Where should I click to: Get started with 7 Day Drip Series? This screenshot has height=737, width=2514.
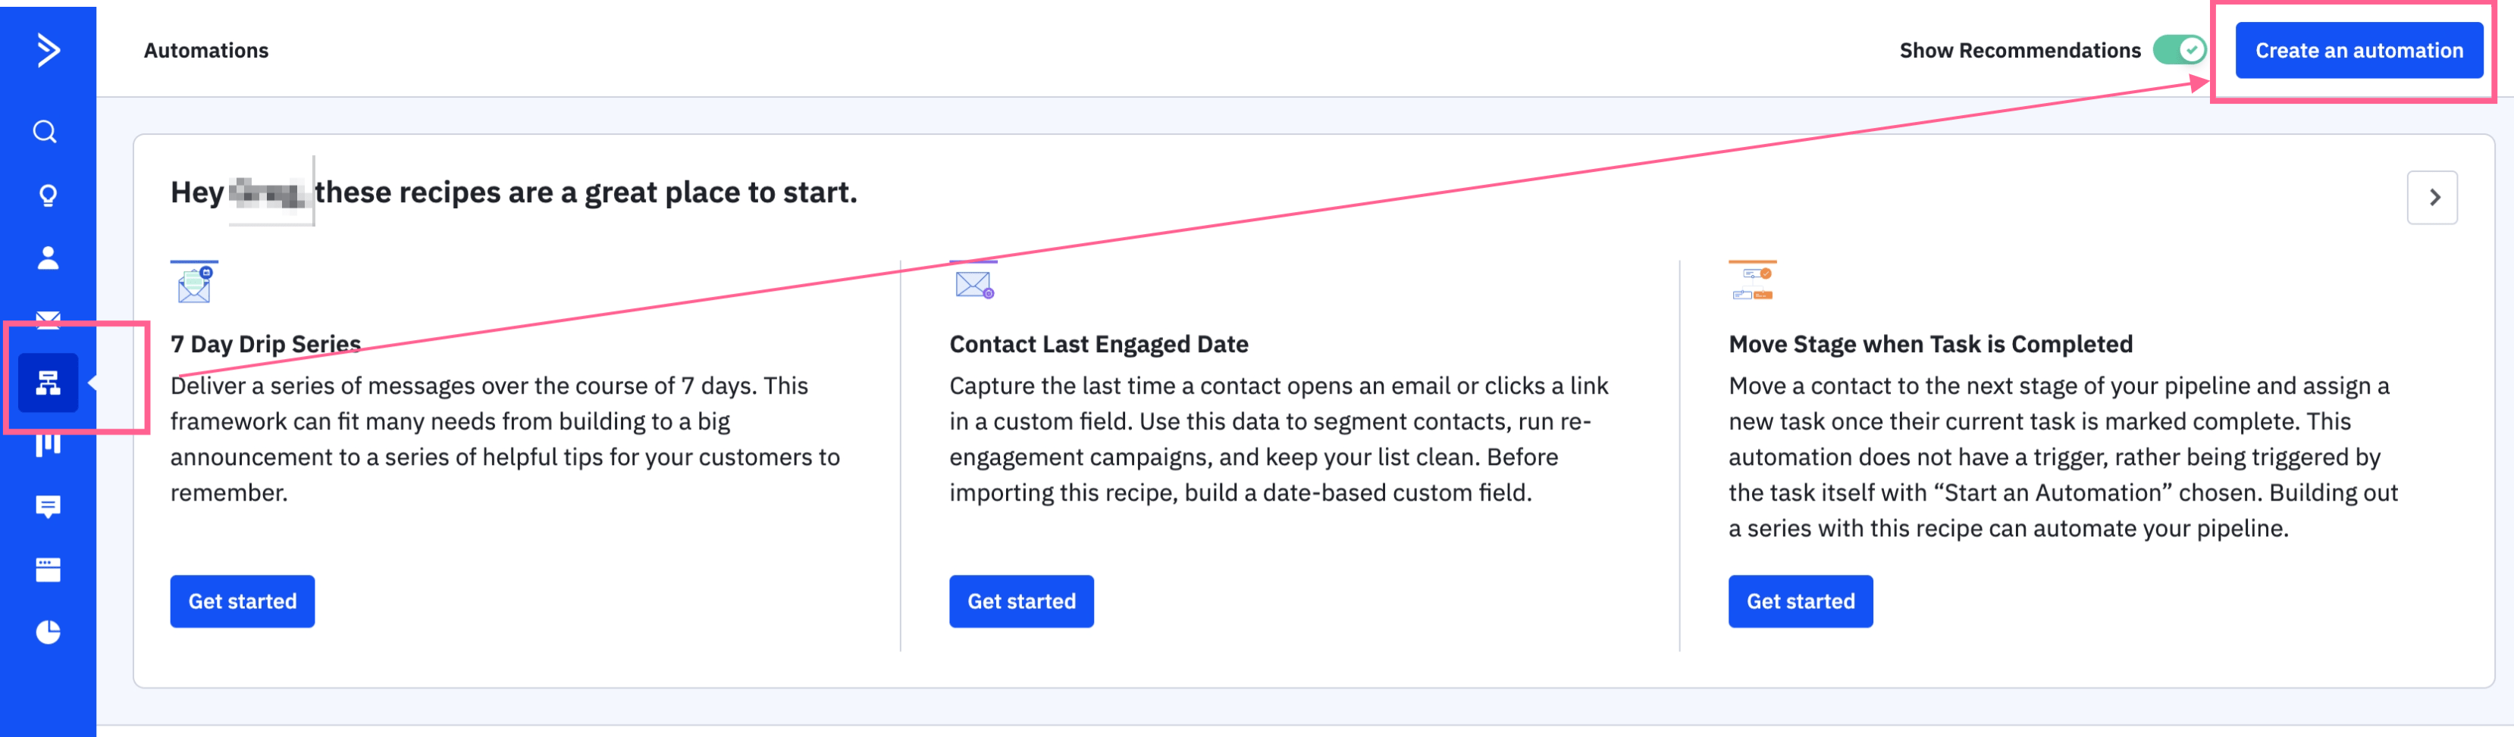[x=242, y=601]
